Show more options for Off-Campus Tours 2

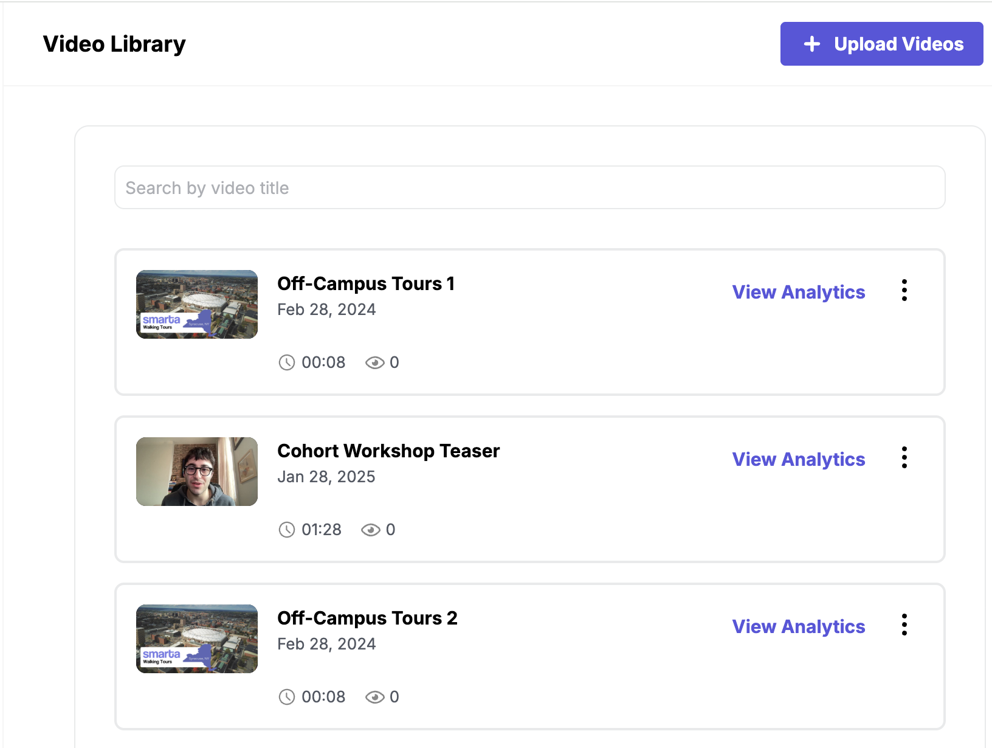point(904,625)
